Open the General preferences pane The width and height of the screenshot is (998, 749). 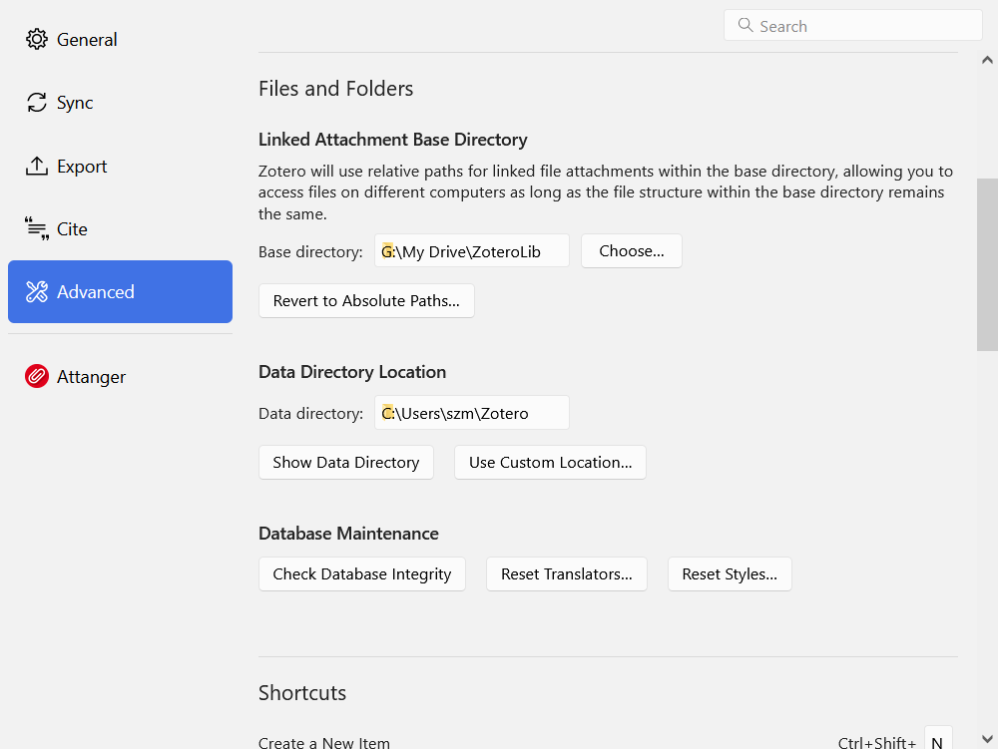(x=120, y=40)
